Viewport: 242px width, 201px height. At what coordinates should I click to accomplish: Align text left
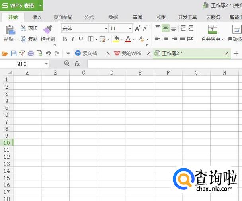pos(157,39)
